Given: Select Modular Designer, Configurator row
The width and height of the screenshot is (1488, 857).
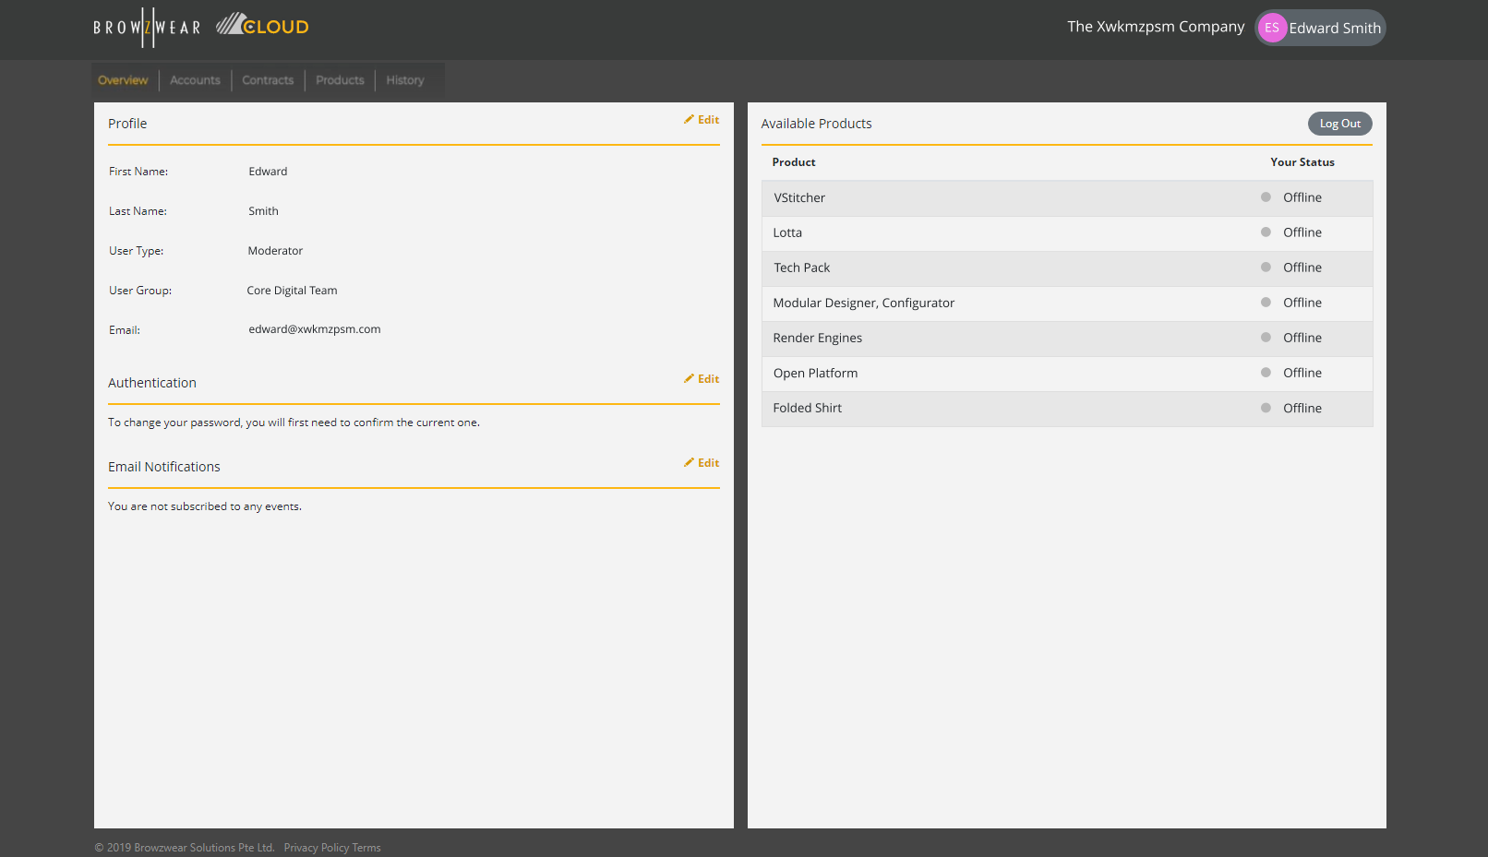Looking at the screenshot, I should pyautogui.click(x=1067, y=303).
